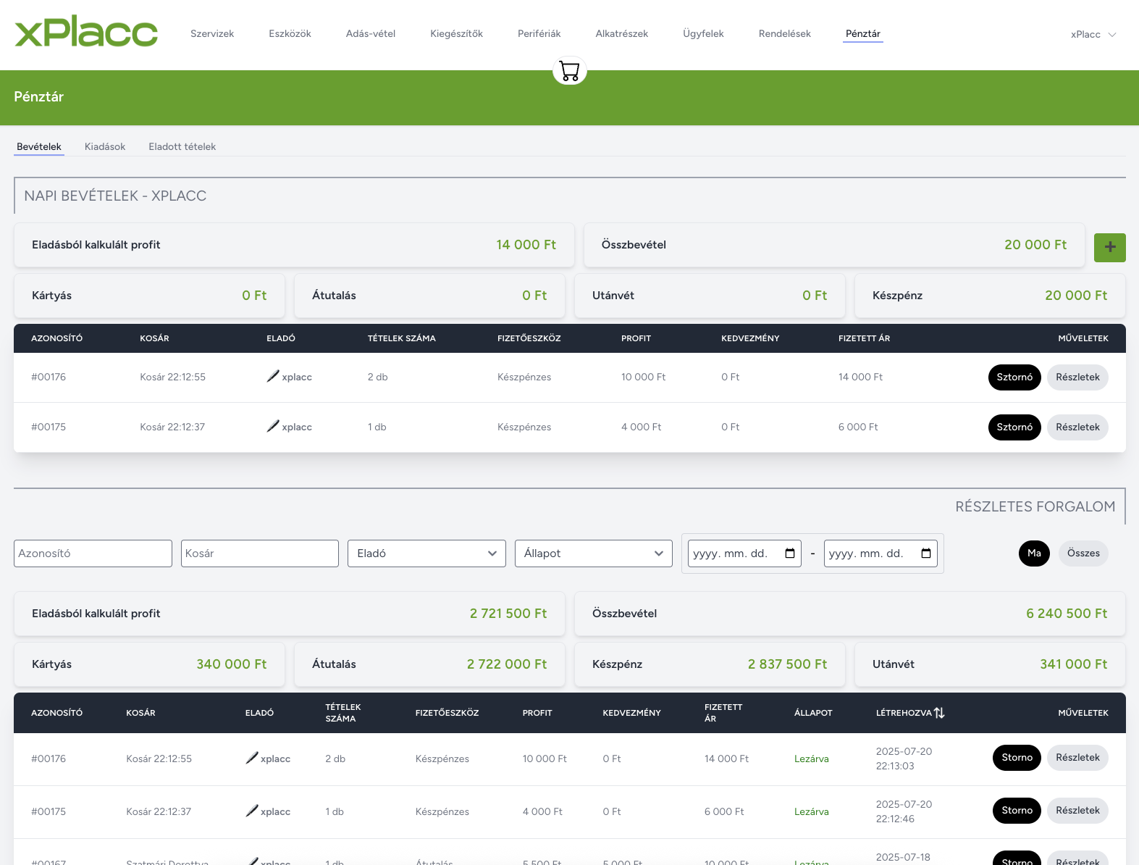Focus the Azonosító filter field
The width and height of the screenshot is (1139, 865).
pos(93,553)
